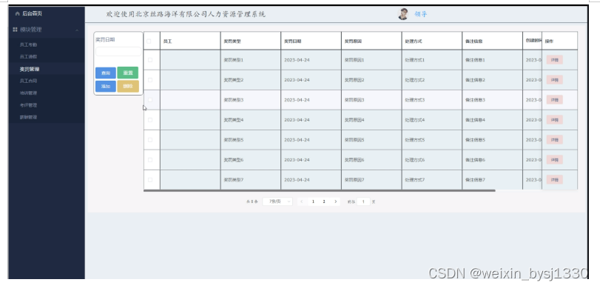Check the row with 奖罚类型4

click(x=150, y=120)
